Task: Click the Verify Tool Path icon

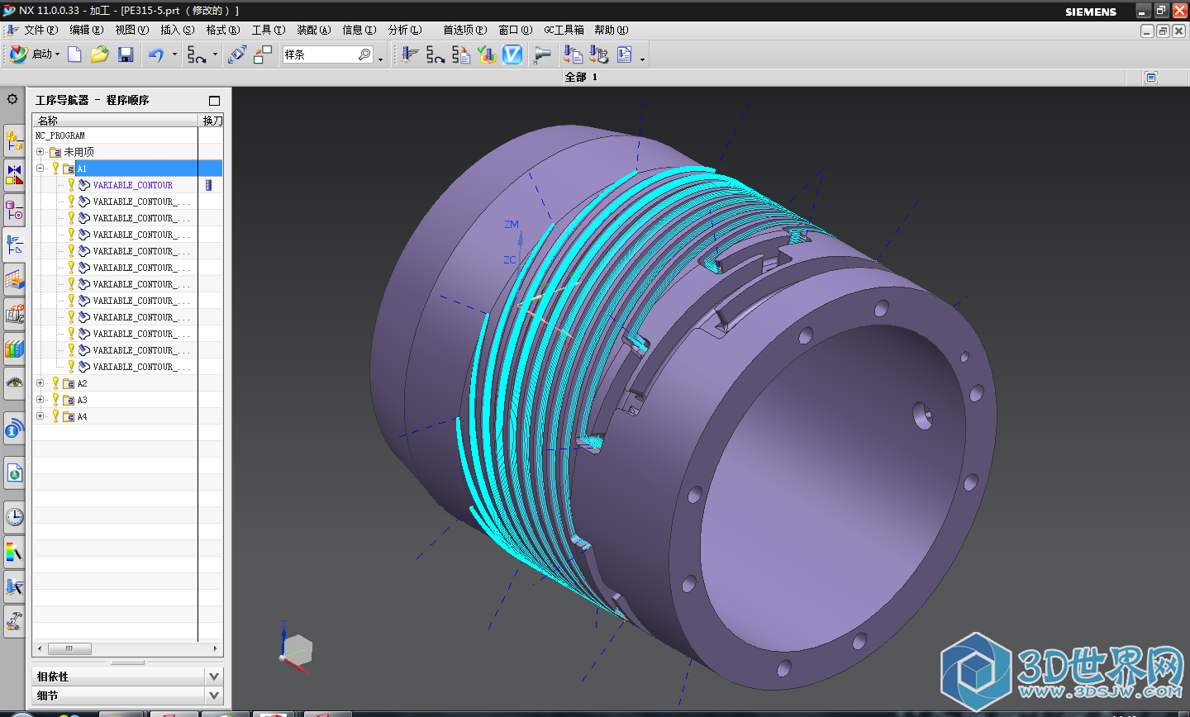Action: tap(487, 55)
